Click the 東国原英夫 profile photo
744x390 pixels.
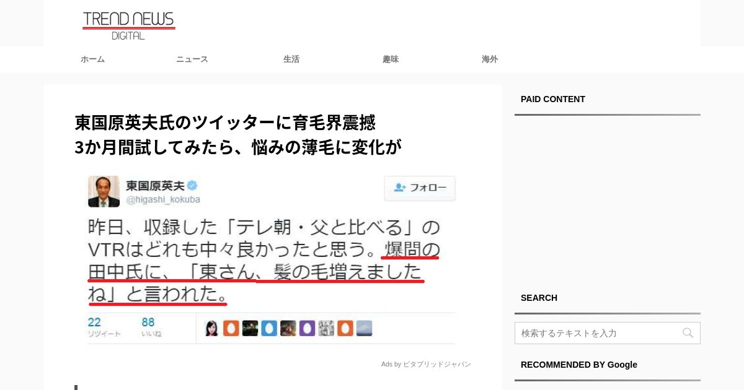pos(104,191)
